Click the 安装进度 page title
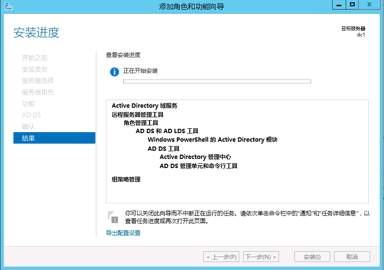The width and height of the screenshot is (384, 270). 36,33
